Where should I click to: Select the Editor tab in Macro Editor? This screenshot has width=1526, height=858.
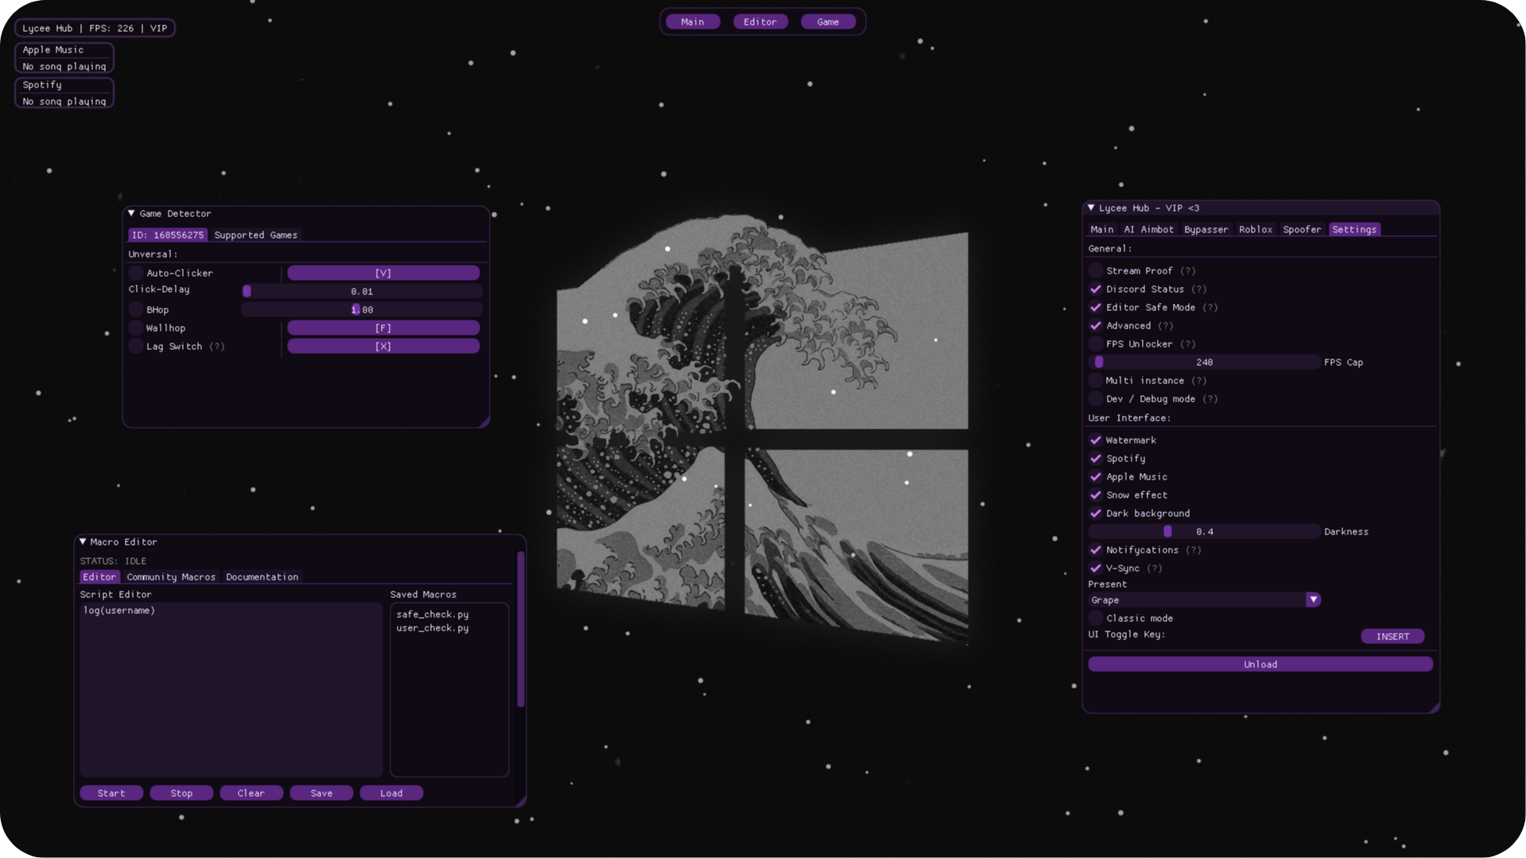click(99, 577)
